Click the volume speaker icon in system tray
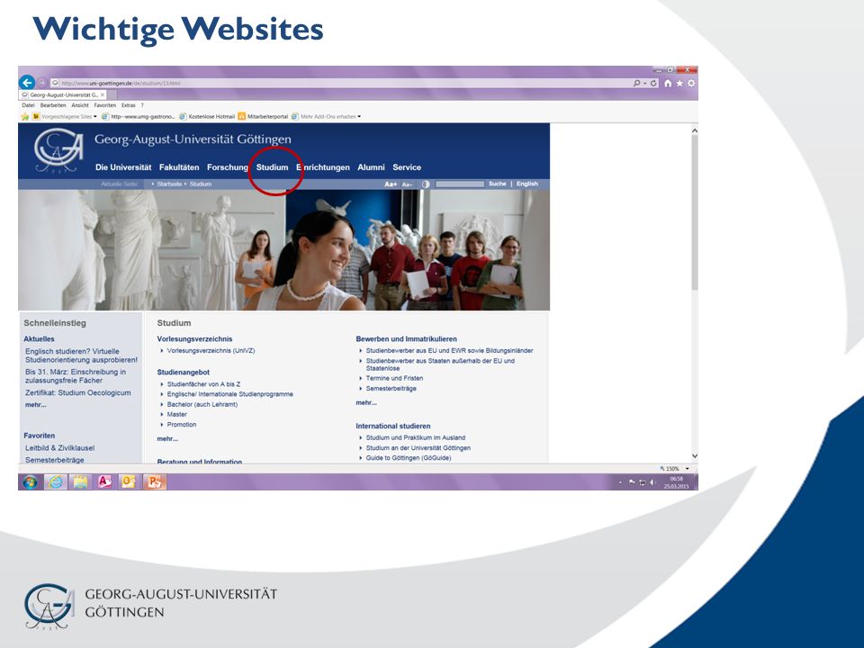This screenshot has width=864, height=648. coord(652,482)
